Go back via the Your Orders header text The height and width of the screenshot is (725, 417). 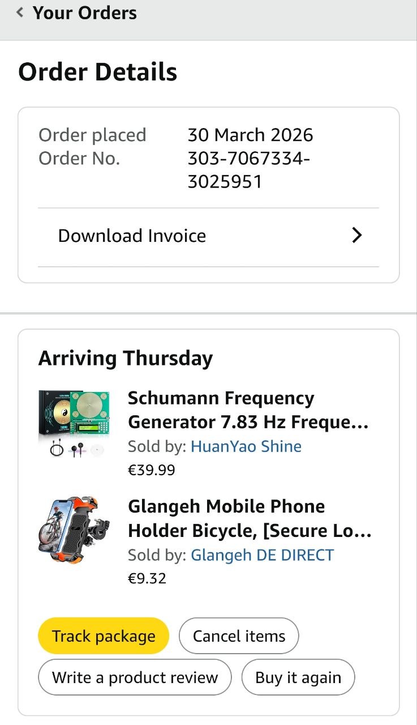85,13
